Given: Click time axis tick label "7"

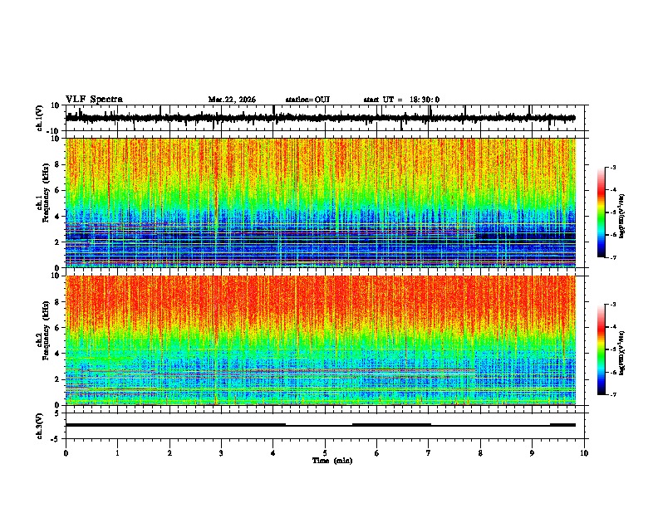Looking at the screenshot, I should click(429, 453).
